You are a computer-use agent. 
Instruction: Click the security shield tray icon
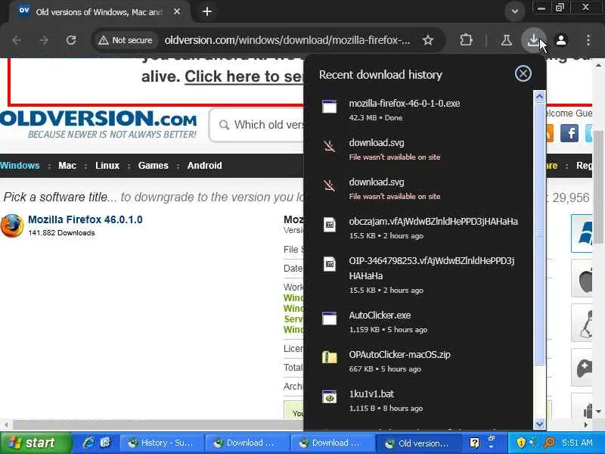point(521,443)
